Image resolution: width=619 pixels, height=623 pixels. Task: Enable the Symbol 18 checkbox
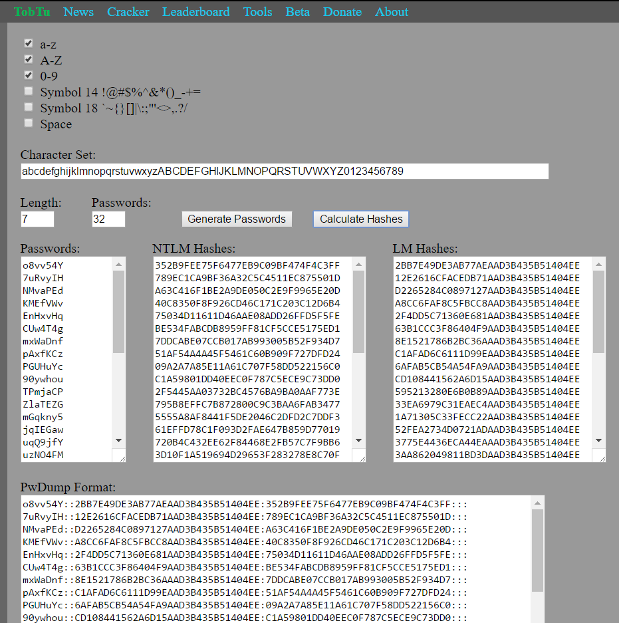tap(28, 107)
